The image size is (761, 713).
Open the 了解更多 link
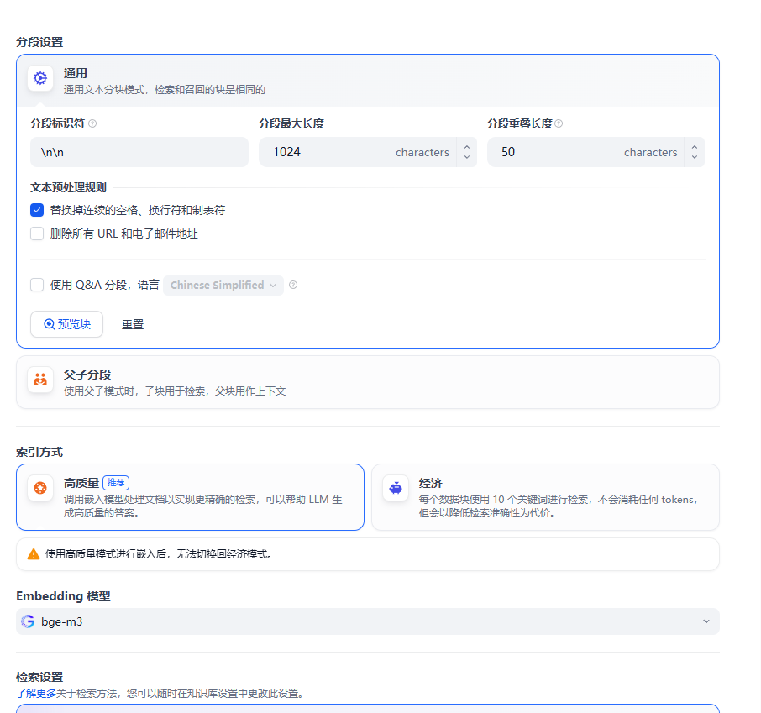(x=36, y=693)
